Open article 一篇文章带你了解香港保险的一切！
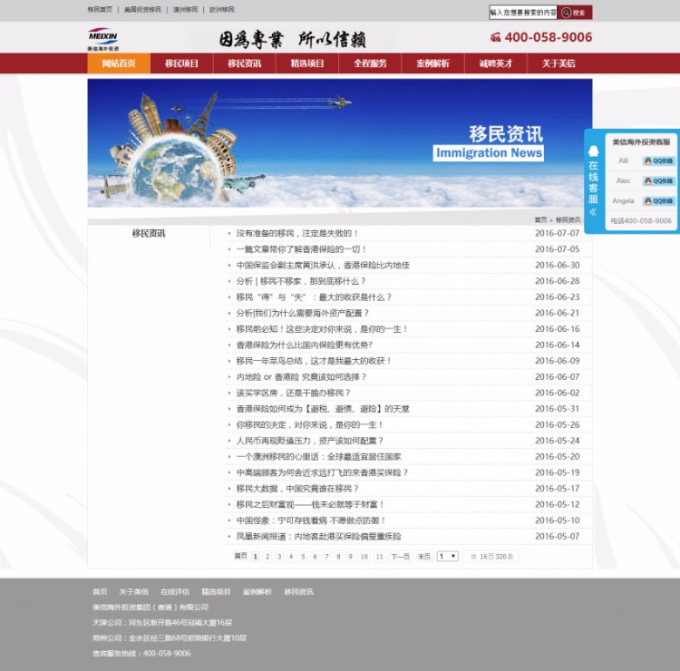This screenshot has width=680, height=671. coord(301,249)
